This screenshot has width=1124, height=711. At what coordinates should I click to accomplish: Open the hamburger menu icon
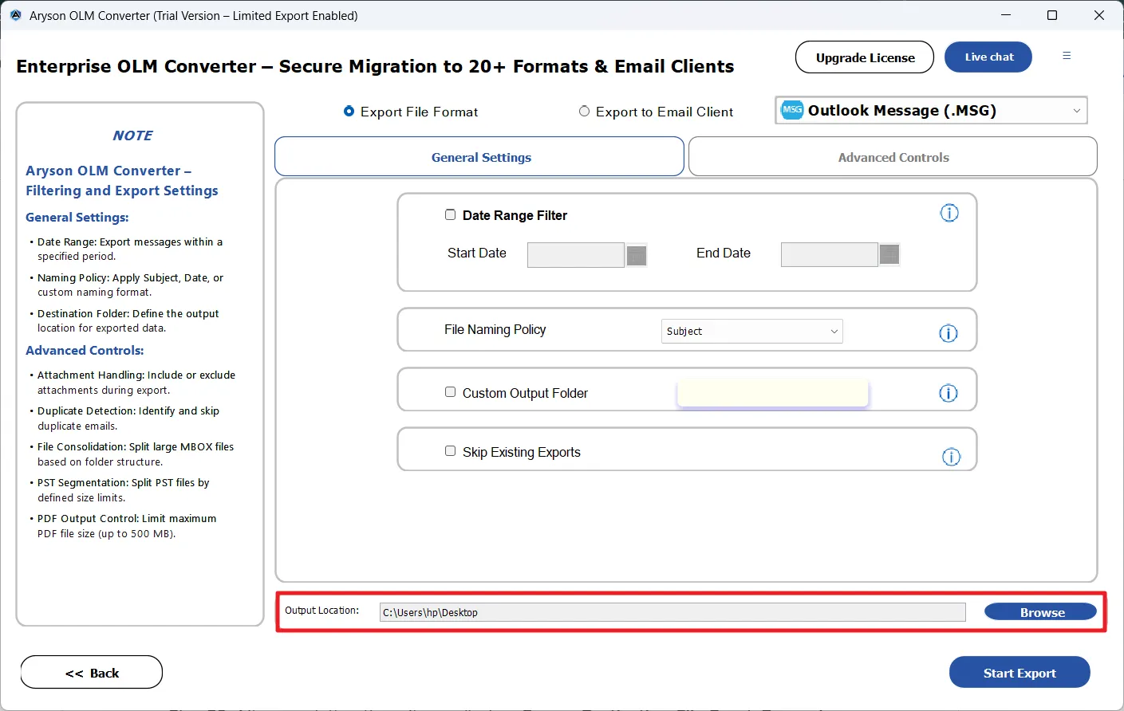(1067, 56)
